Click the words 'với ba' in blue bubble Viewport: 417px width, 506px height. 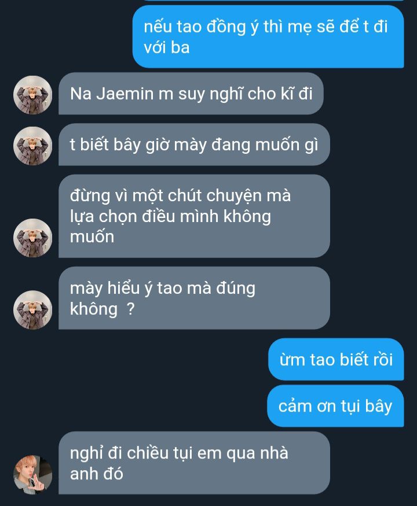(x=167, y=48)
